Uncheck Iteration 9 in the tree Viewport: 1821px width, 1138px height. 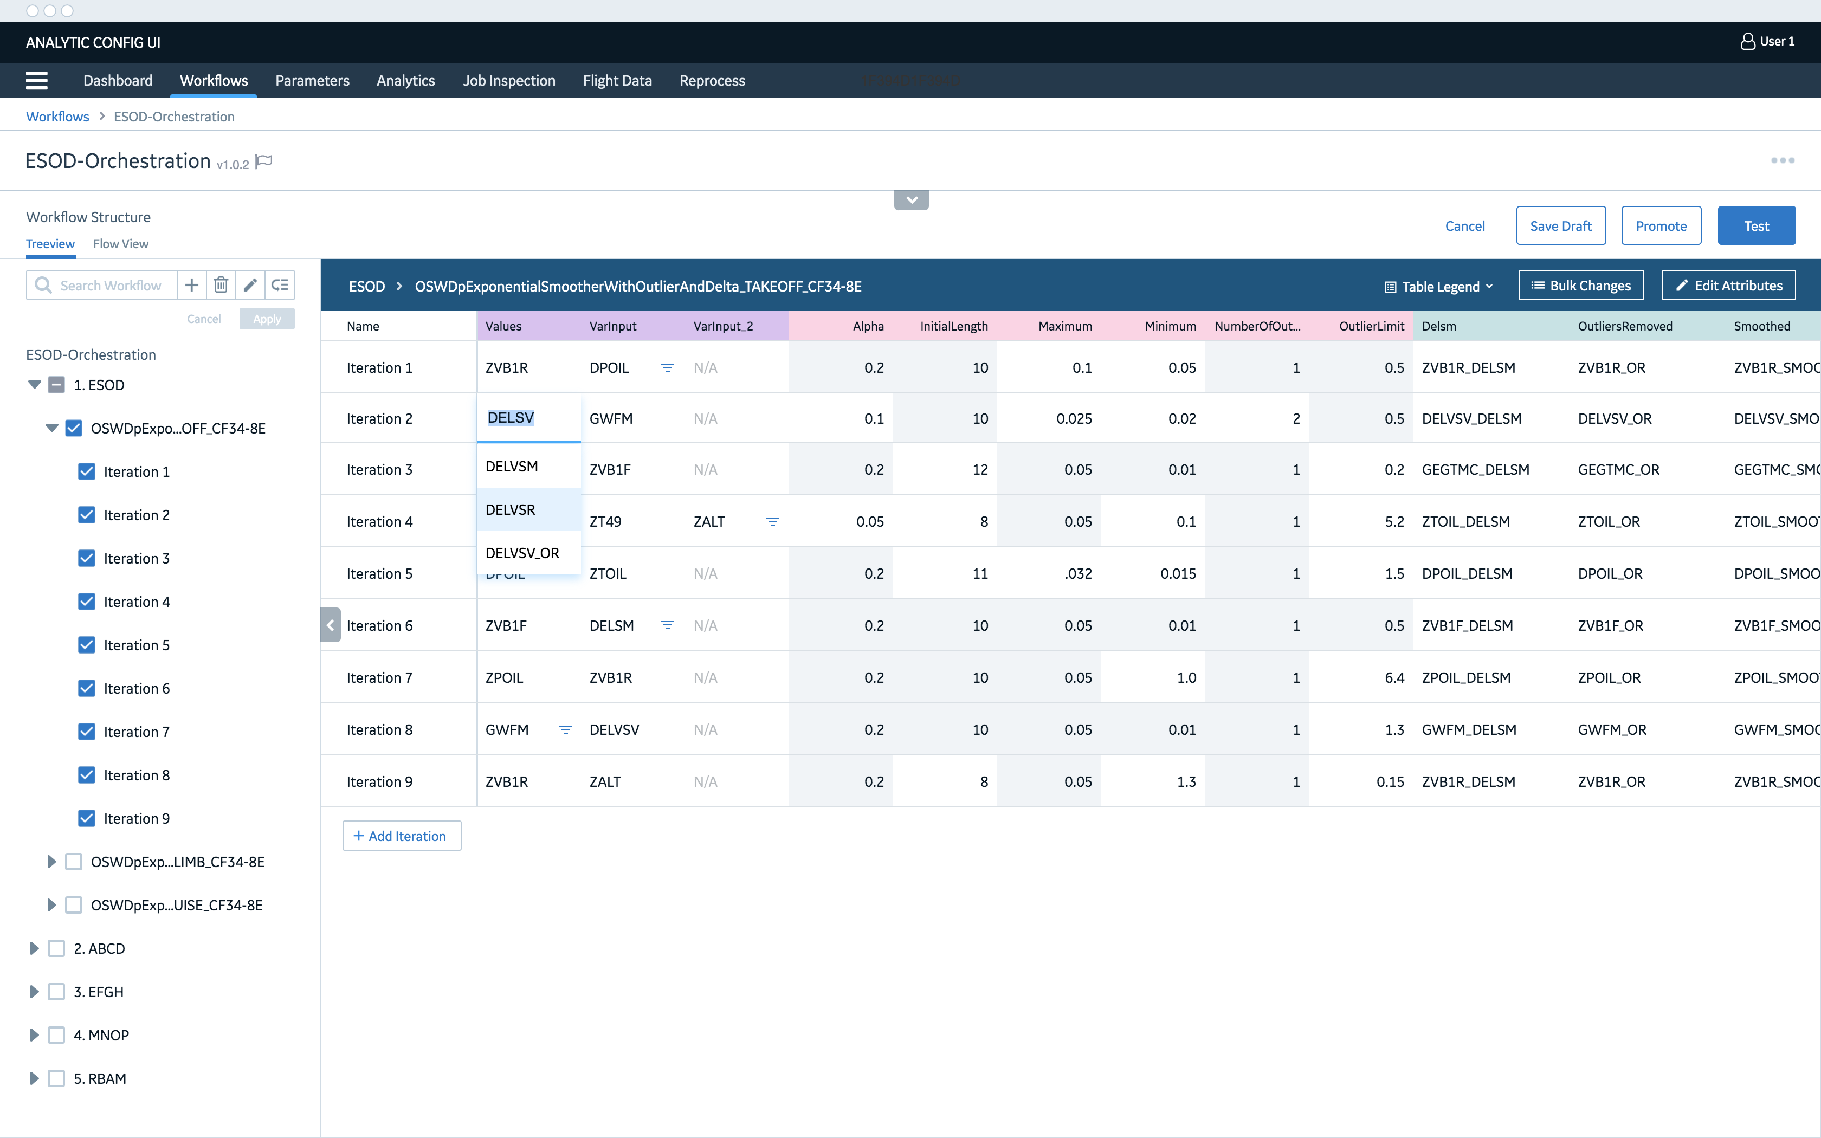[87, 818]
